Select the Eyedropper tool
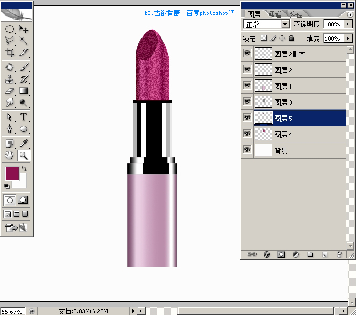356x315 pixels. (23, 144)
